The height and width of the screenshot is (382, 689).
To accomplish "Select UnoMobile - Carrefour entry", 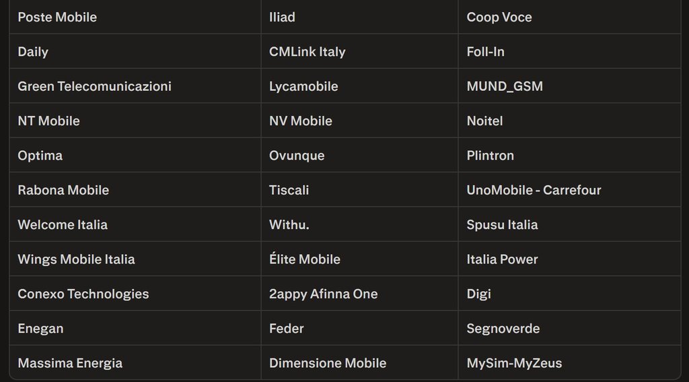I will click(534, 190).
